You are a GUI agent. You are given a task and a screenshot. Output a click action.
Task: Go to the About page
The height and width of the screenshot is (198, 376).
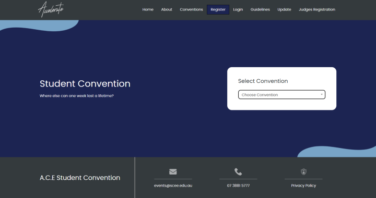(x=167, y=9)
